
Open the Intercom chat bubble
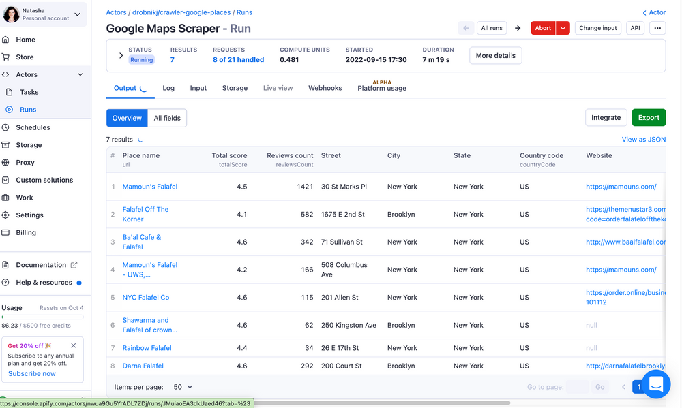point(655,383)
